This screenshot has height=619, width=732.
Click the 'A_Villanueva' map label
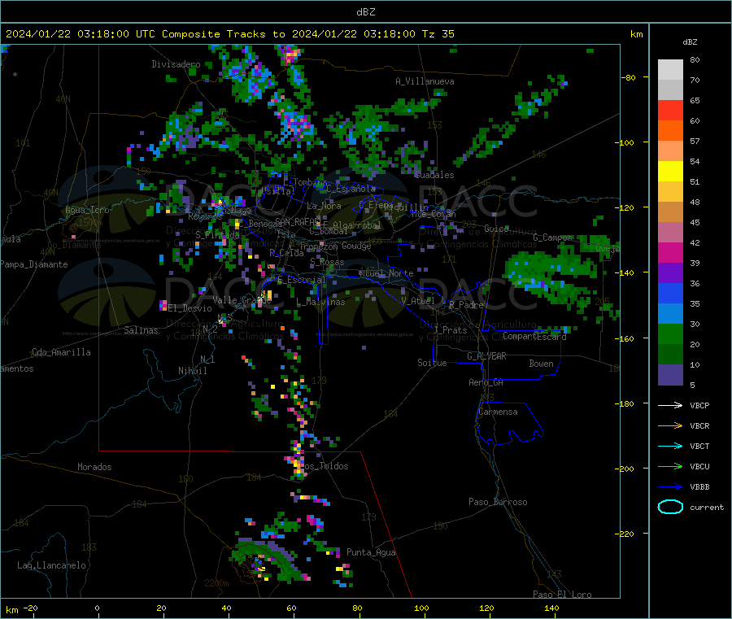point(425,81)
